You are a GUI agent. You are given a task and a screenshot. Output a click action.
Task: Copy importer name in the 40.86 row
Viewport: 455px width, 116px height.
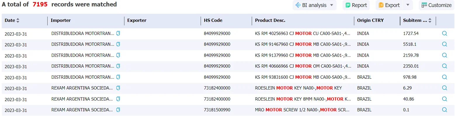tap(118, 99)
